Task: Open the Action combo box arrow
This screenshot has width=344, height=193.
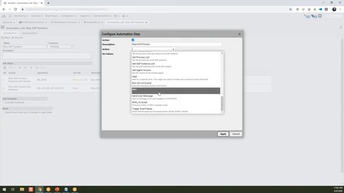Action: pos(173,49)
